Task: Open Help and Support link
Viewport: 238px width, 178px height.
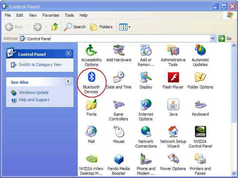Action: pos(34,100)
